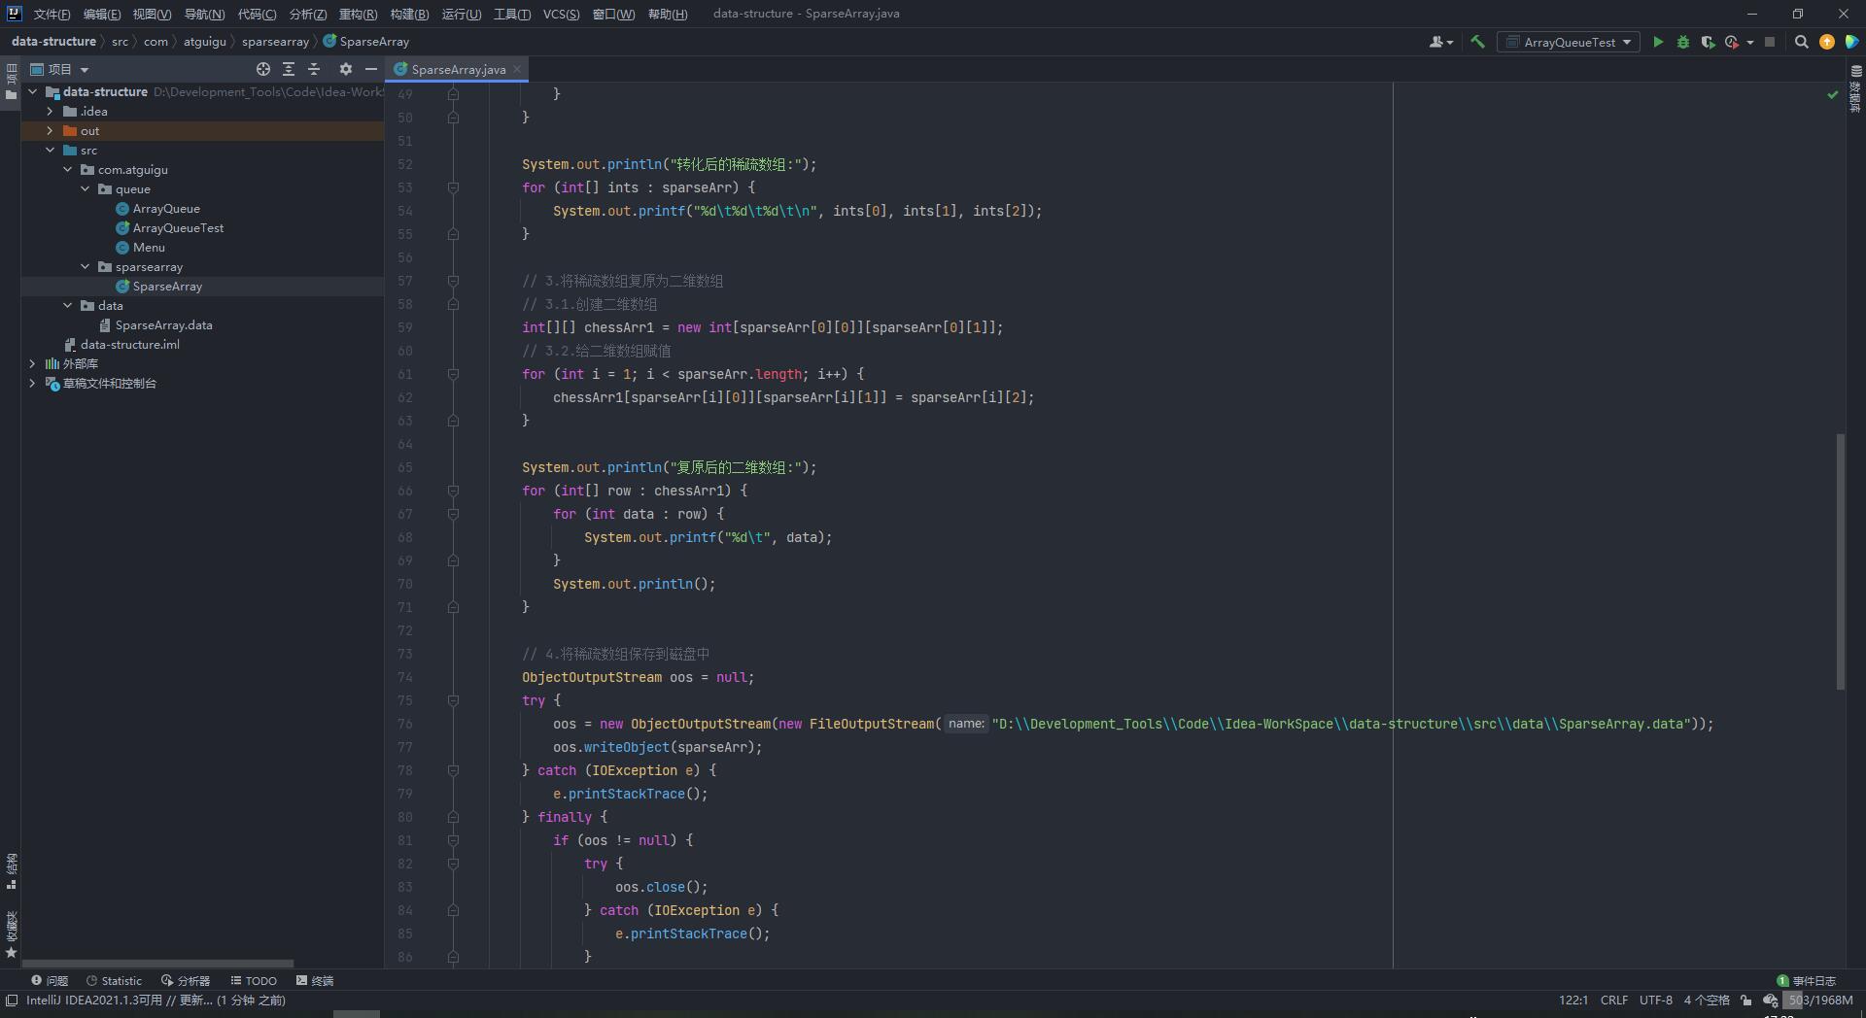Image resolution: width=1866 pixels, height=1018 pixels.
Task: Open the 事件日志 event log
Action: click(x=1806, y=981)
